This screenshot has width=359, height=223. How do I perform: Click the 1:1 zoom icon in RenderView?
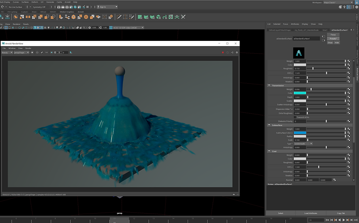(47, 52)
